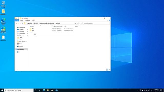Expand the ribbon with the chevron

108,20
